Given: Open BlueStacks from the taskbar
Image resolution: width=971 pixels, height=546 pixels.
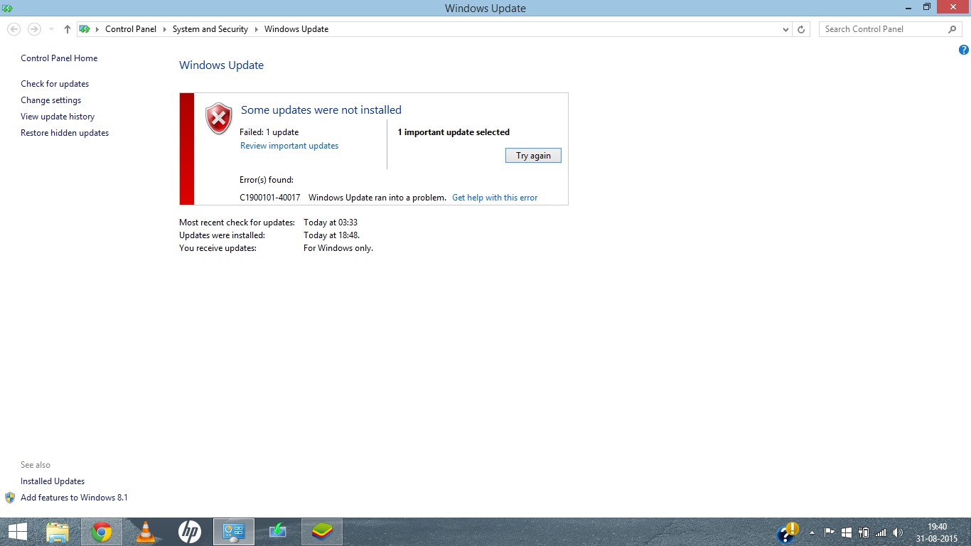Looking at the screenshot, I should coord(322,532).
